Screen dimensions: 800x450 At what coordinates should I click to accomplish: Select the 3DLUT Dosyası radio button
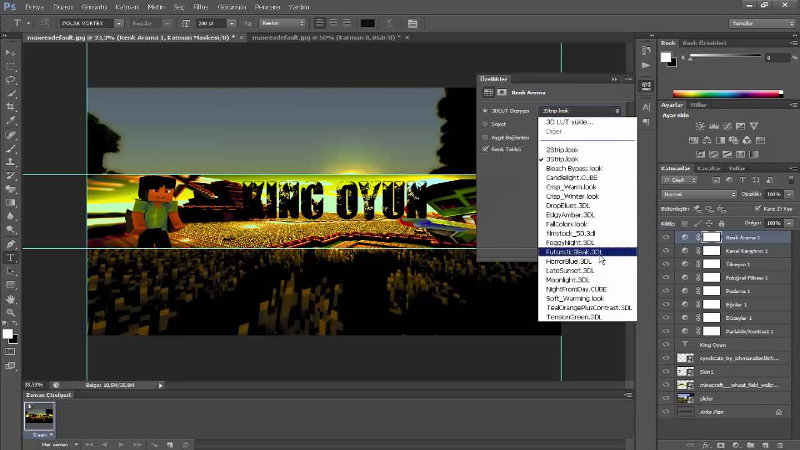(x=485, y=111)
